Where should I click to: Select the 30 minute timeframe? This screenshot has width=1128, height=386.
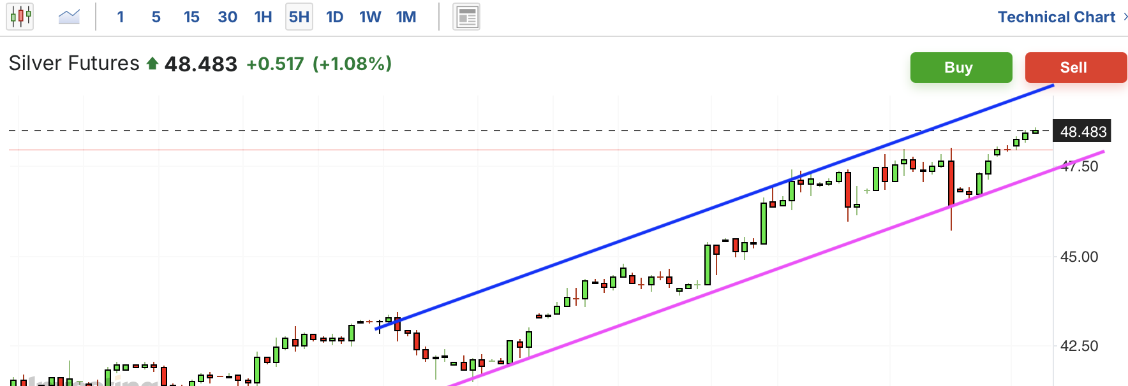(x=228, y=17)
